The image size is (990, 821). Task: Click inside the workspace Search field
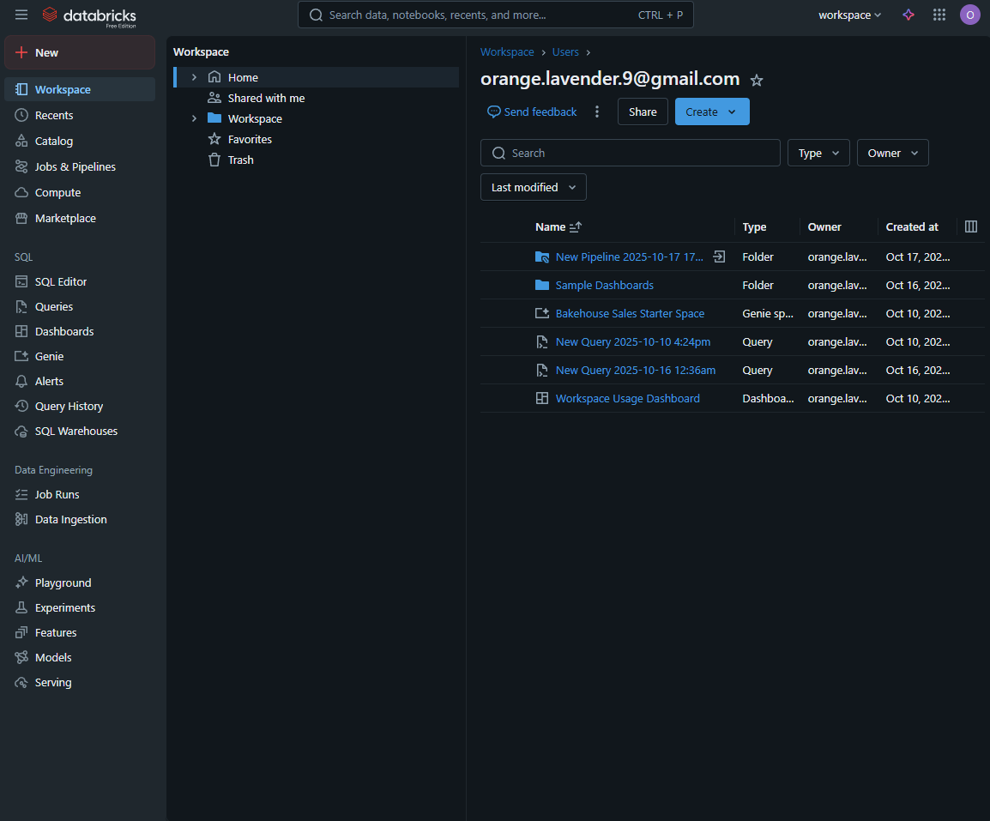pyautogui.click(x=631, y=152)
